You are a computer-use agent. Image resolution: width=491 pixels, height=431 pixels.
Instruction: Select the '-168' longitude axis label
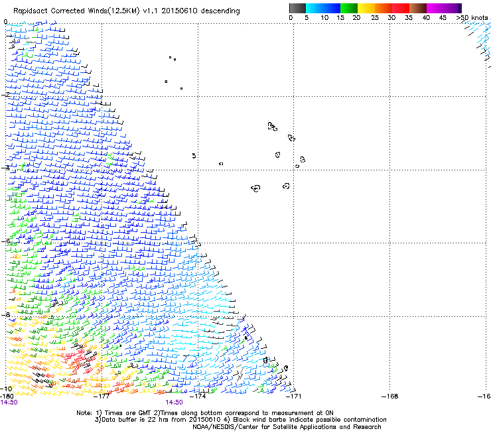(x=390, y=397)
